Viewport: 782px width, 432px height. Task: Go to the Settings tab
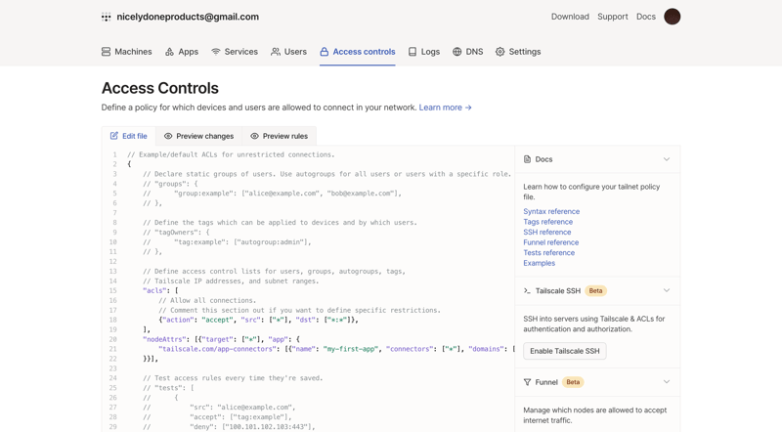(x=518, y=52)
